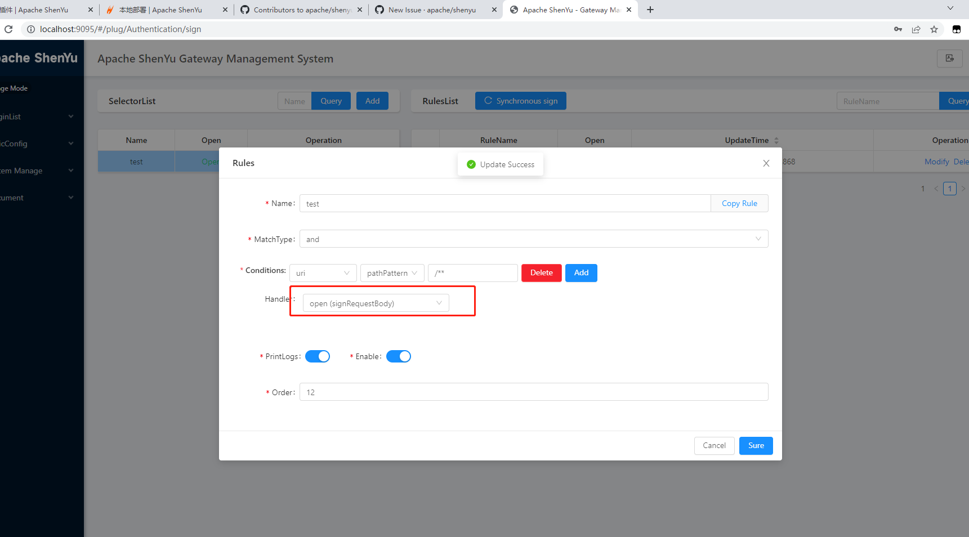Viewport: 969px width, 537px height.
Task: Click Sure to save the rule
Action: pyautogui.click(x=756, y=446)
